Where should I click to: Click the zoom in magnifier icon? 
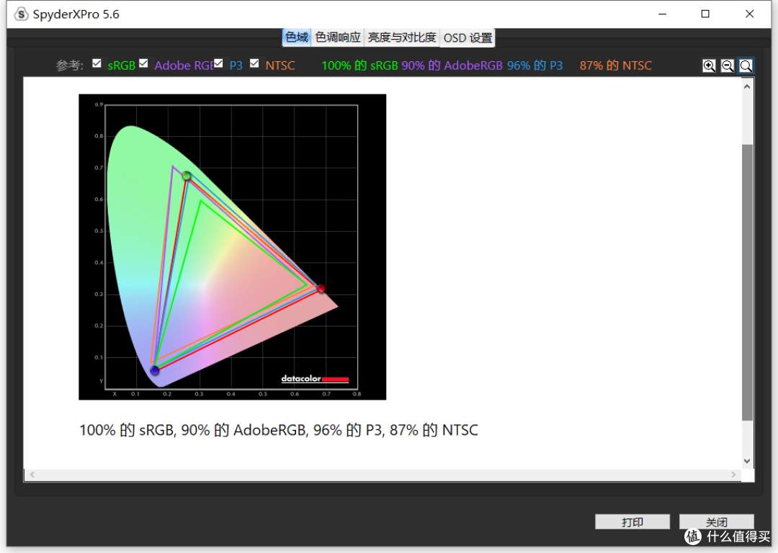coord(709,66)
